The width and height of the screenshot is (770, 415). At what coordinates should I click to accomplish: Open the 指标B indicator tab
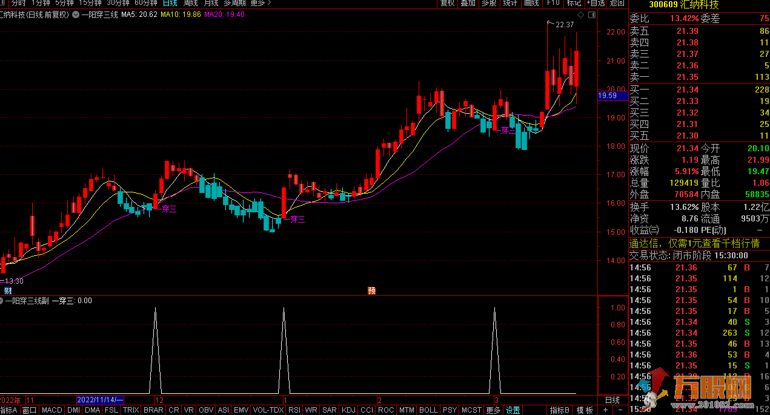pyautogui.click(x=559, y=410)
